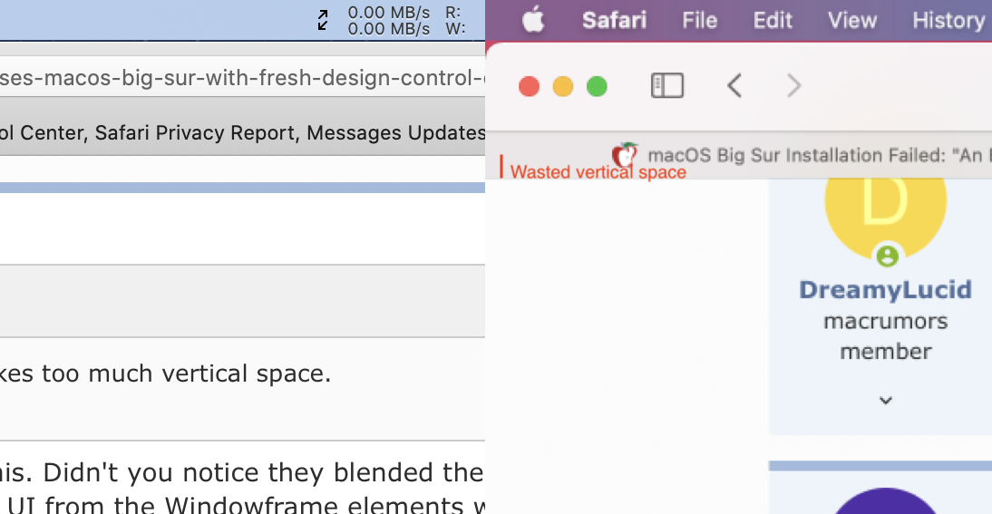Open the History menu
The image size is (992, 514).
click(948, 20)
